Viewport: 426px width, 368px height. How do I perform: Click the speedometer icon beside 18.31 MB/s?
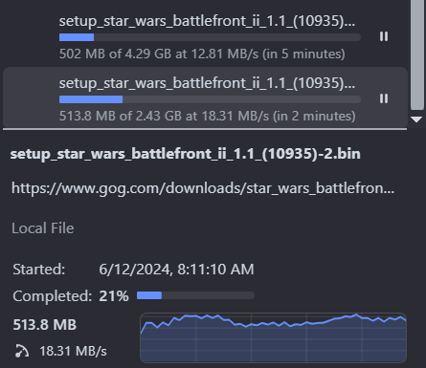(22, 351)
